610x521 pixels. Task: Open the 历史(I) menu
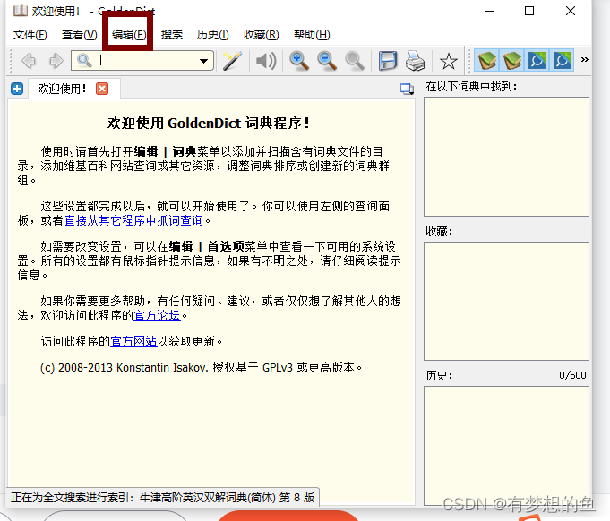(213, 35)
